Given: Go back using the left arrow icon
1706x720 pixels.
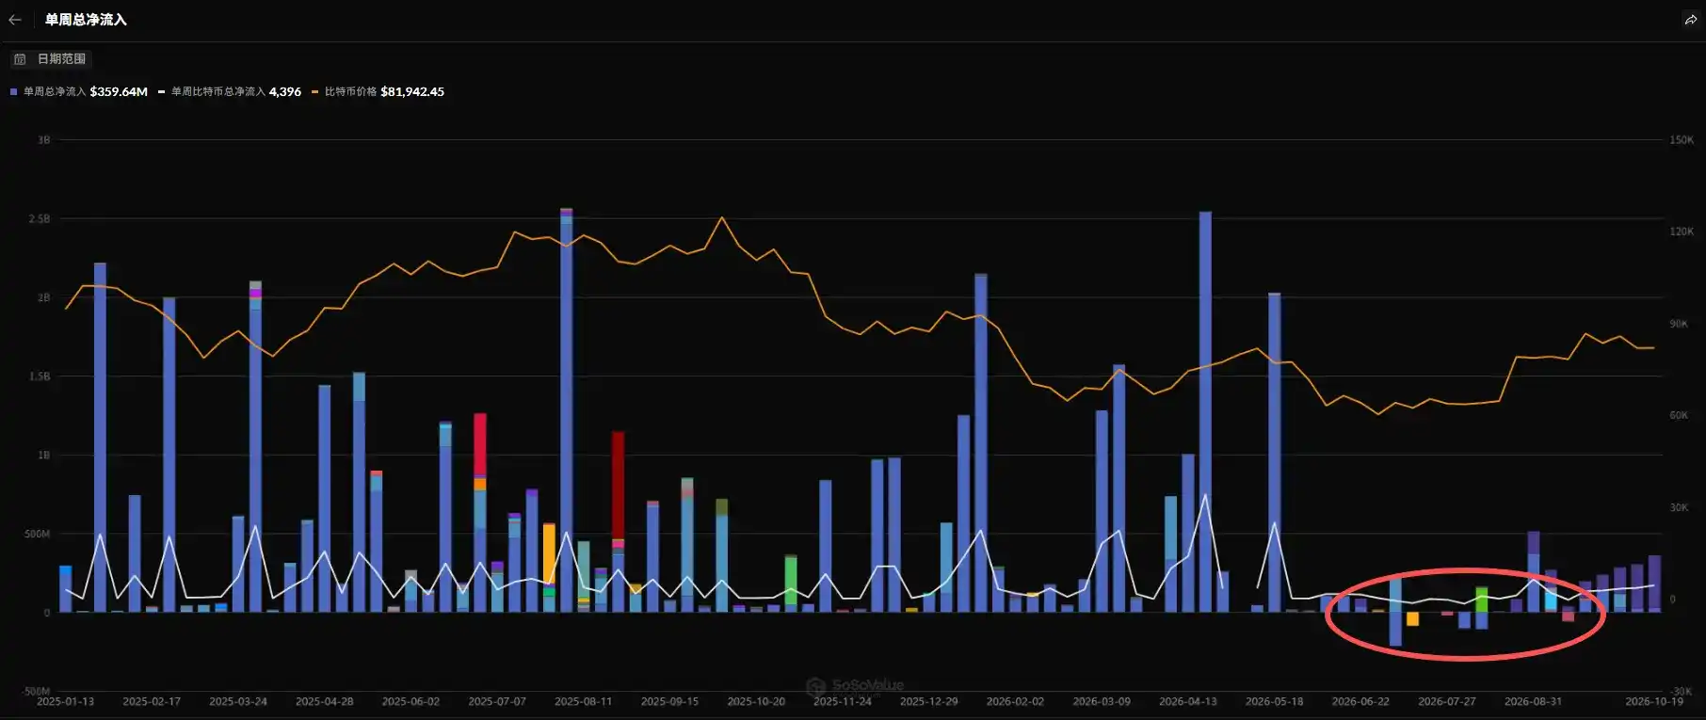Looking at the screenshot, I should (15, 19).
